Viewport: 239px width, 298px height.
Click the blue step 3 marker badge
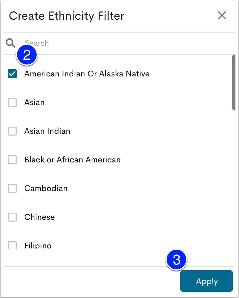[x=176, y=259]
